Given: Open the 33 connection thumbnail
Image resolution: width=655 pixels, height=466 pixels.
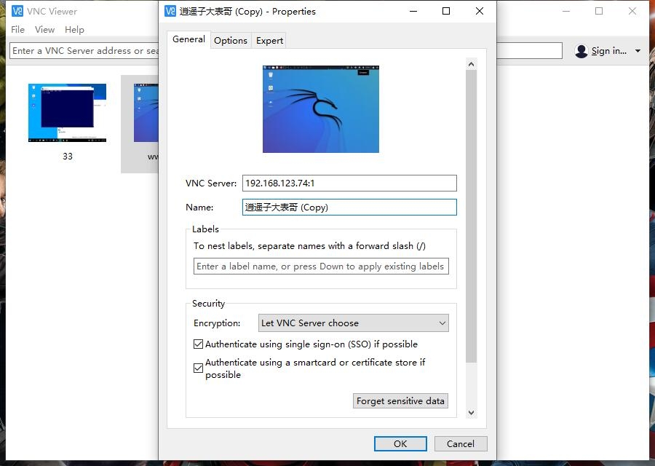Looking at the screenshot, I should (67, 113).
